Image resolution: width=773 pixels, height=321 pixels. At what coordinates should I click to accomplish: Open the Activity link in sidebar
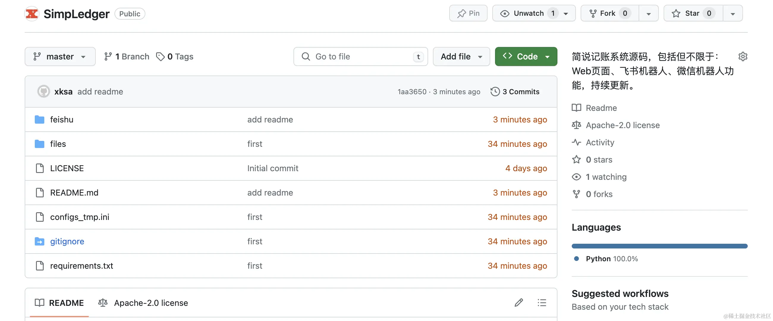pos(600,142)
